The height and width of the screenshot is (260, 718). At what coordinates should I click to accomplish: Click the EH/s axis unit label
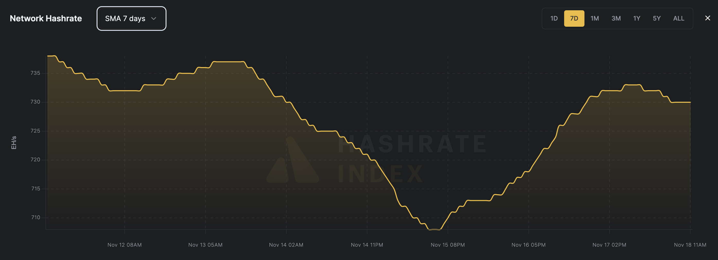coord(14,143)
